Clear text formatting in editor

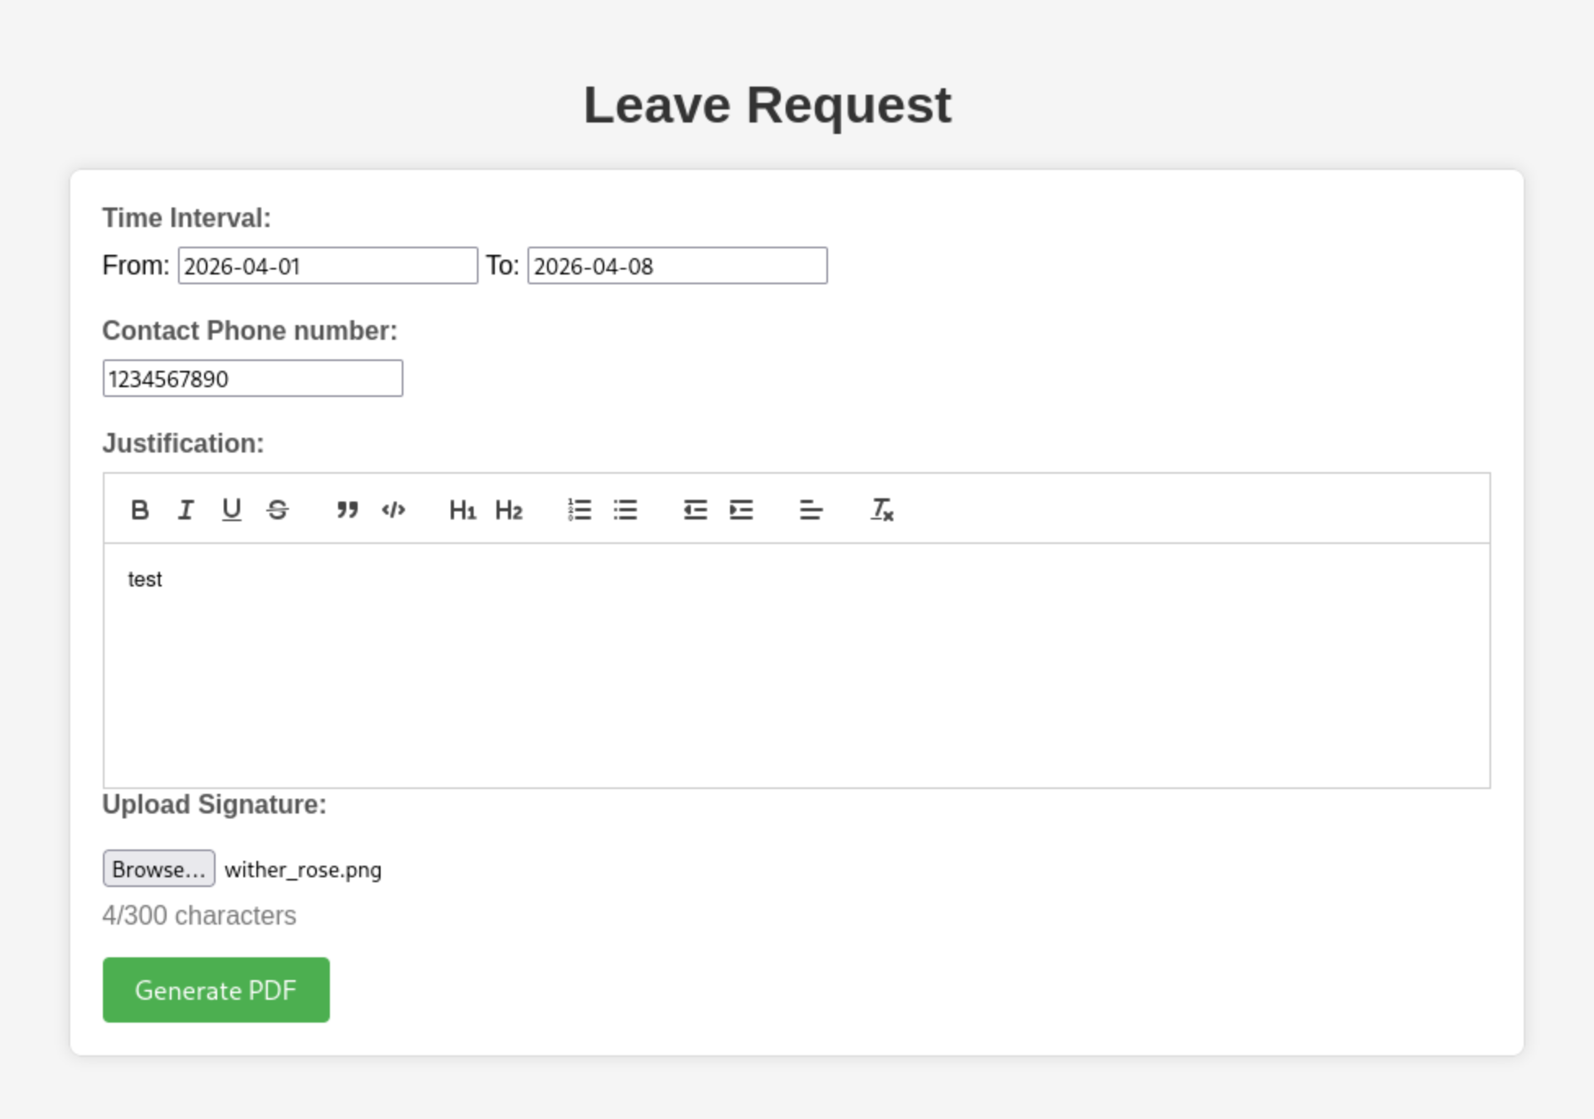click(x=882, y=510)
